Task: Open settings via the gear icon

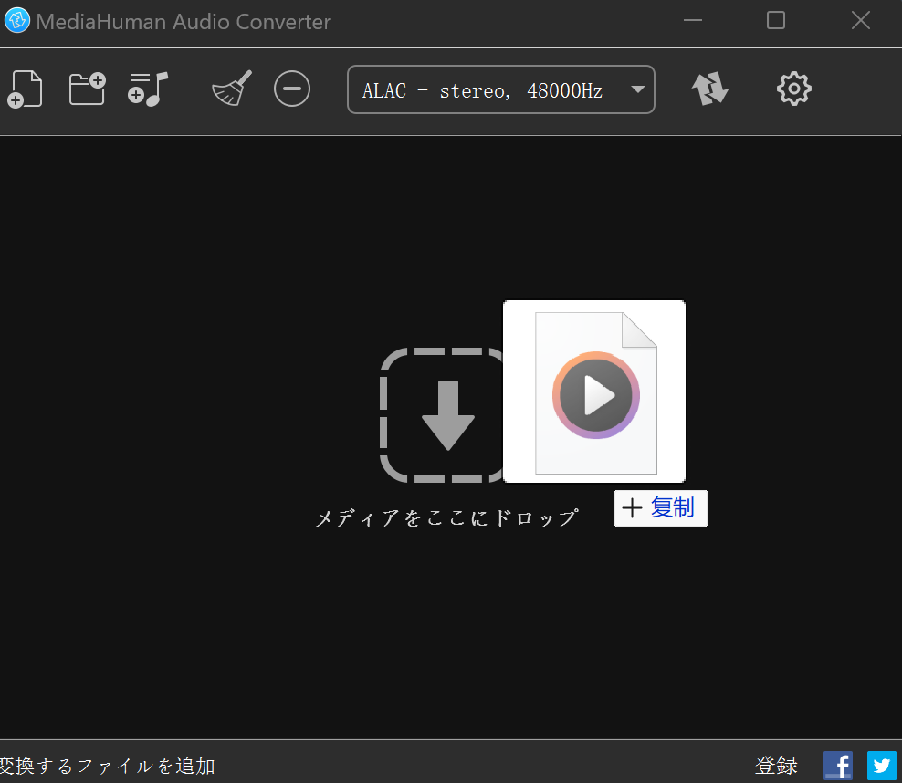Action: (x=793, y=89)
